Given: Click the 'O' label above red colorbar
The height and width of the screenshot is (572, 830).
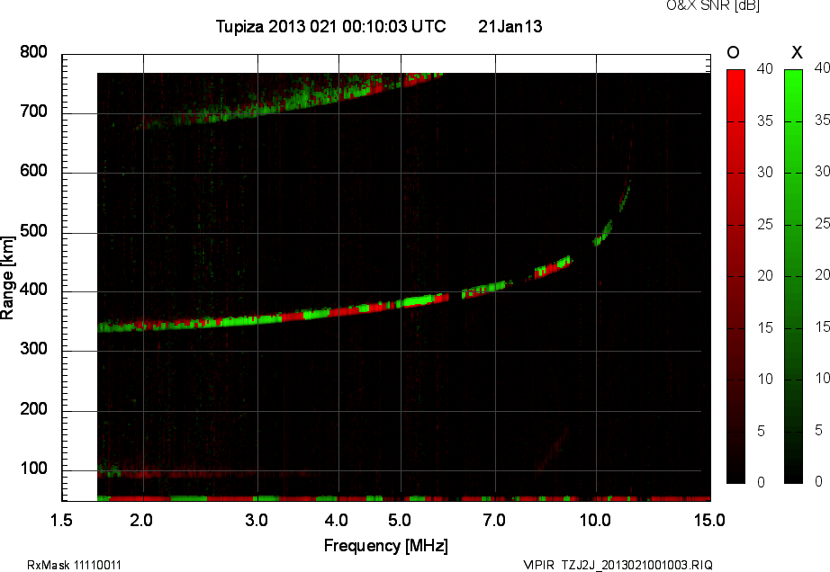Looking at the screenshot, I should click(x=733, y=52).
